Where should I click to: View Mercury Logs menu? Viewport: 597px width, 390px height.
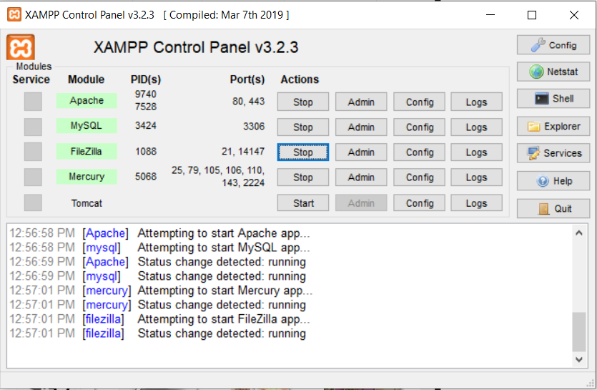tap(476, 177)
